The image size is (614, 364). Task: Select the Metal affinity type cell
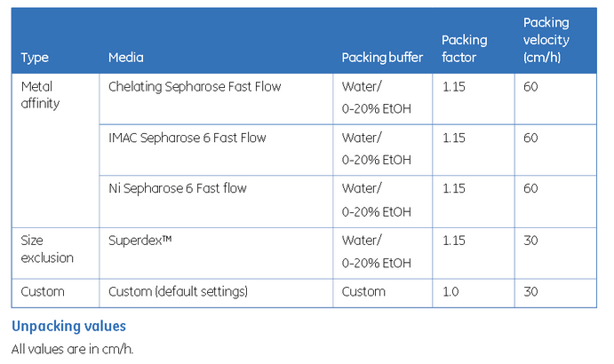coord(39,95)
